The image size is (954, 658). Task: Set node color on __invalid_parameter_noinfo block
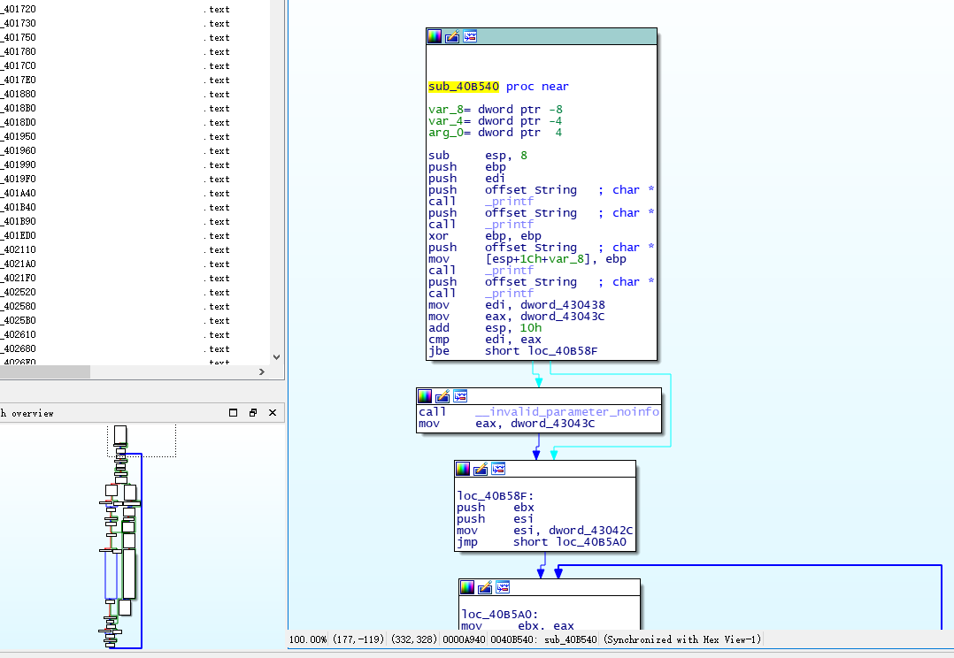(x=425, y=396)
